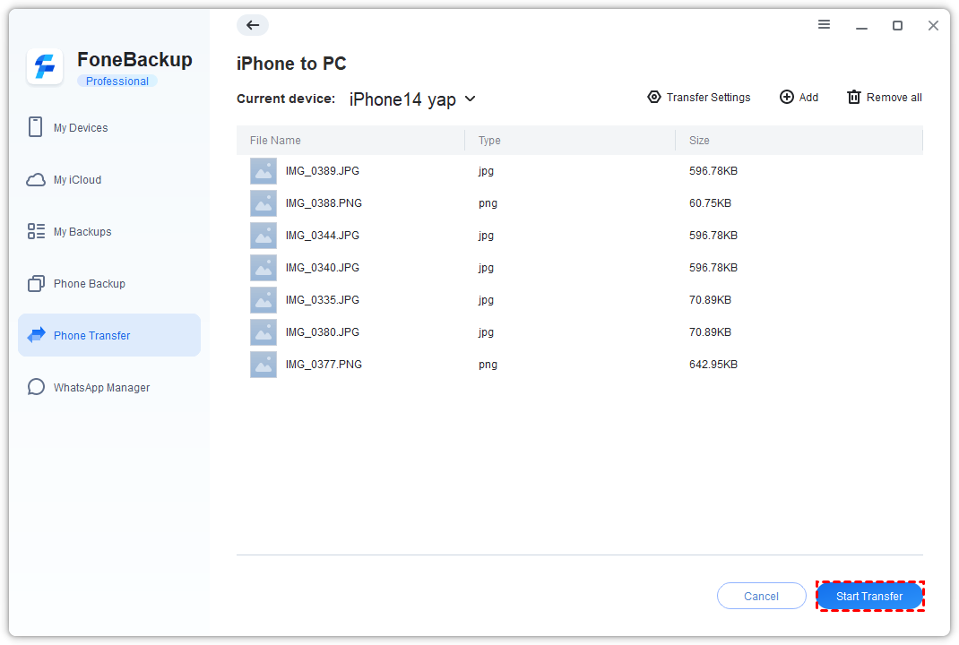Screen dimensions: 959x645
Task: Open My iCloud cloud icon
Action: [36, 180]
